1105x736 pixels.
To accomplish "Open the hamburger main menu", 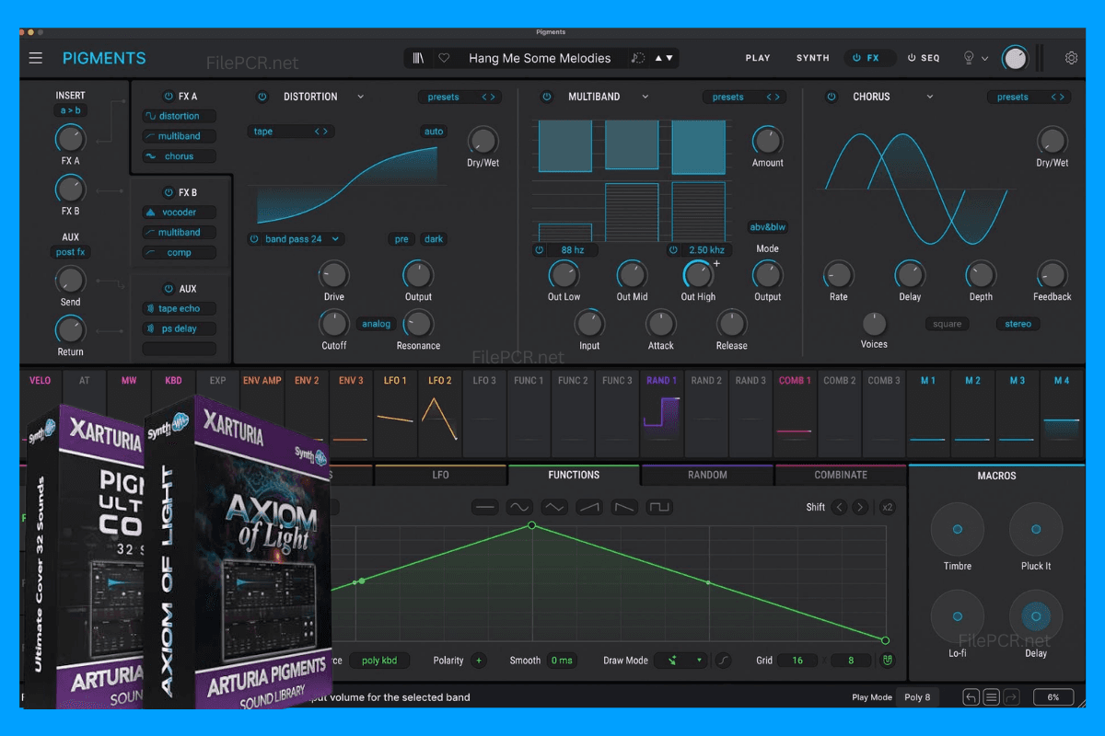I will [x=35, y=58].
